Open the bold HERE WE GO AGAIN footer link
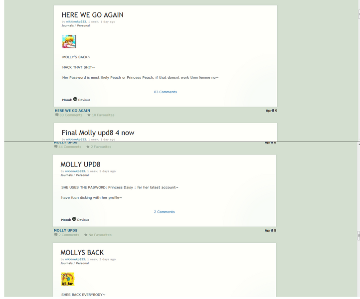 pos(72,111)
